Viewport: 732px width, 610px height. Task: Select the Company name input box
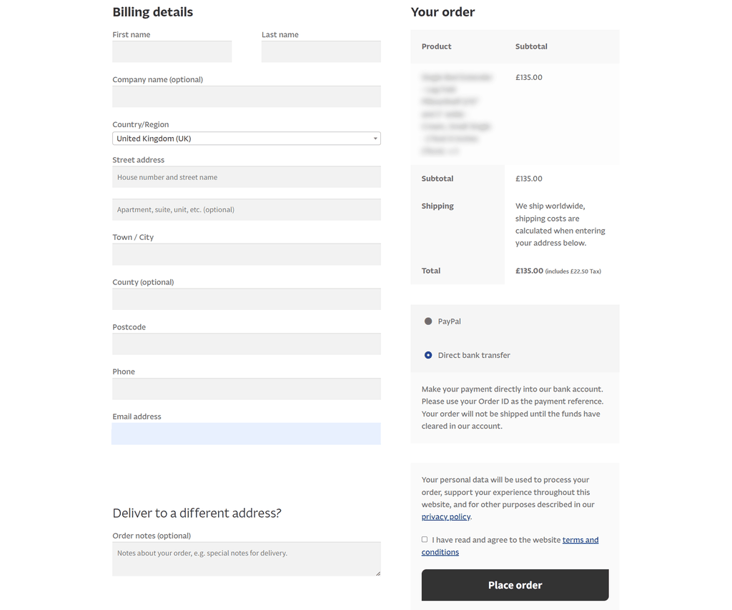(246, 96)
